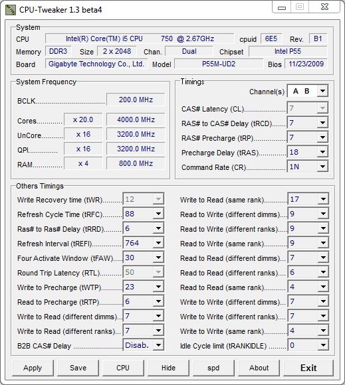Open Write to Write (different ranks) dropdown
The height and width of the screenshot is (385, 345).
pos(308,316)
